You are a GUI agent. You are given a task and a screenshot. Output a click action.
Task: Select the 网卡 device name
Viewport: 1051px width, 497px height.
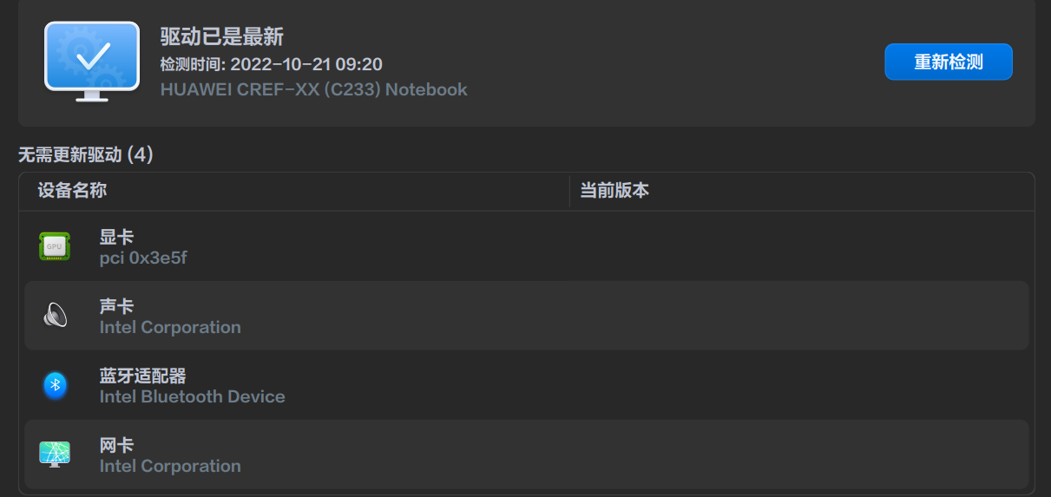click(116, 445)
